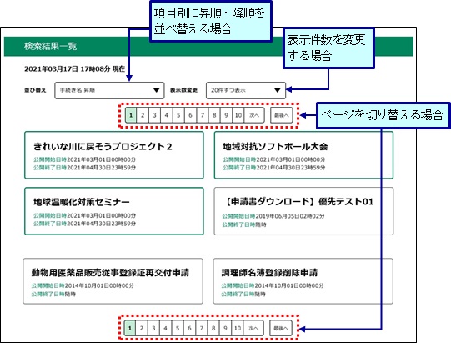Open the 並び替え sort order dropdown
Screen dimensions: 451x343
(109, 90)
